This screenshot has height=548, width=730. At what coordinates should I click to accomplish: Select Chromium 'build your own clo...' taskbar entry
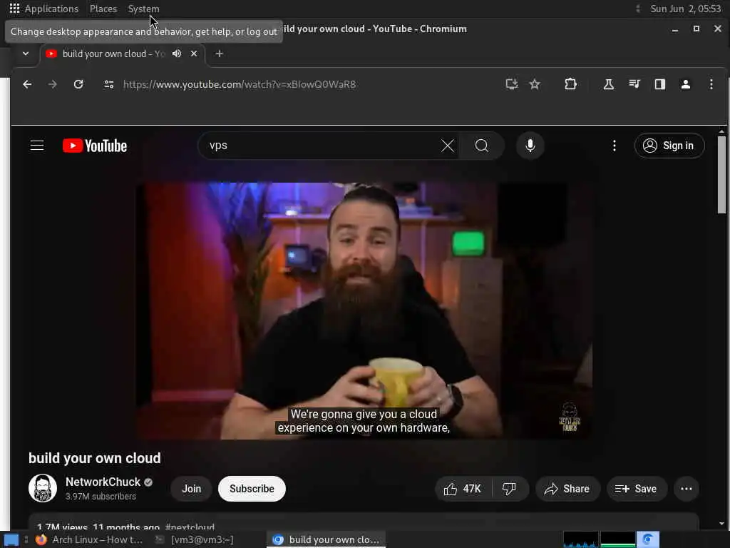326,539
